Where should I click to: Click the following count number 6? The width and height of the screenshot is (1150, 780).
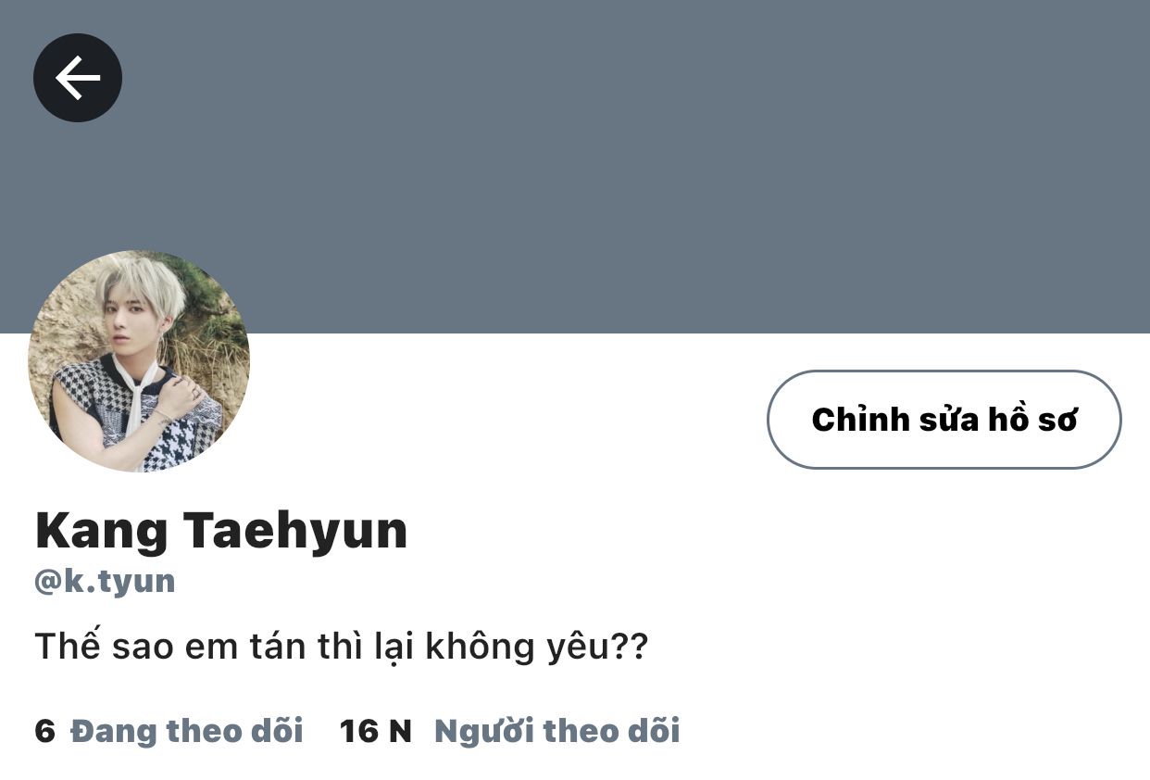tap(45, 732)
